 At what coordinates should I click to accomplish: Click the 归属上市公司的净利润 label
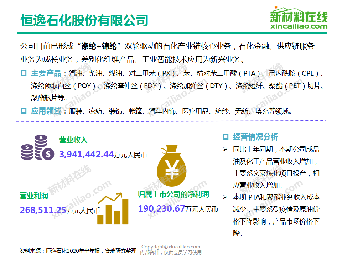(x=173, y=194)
